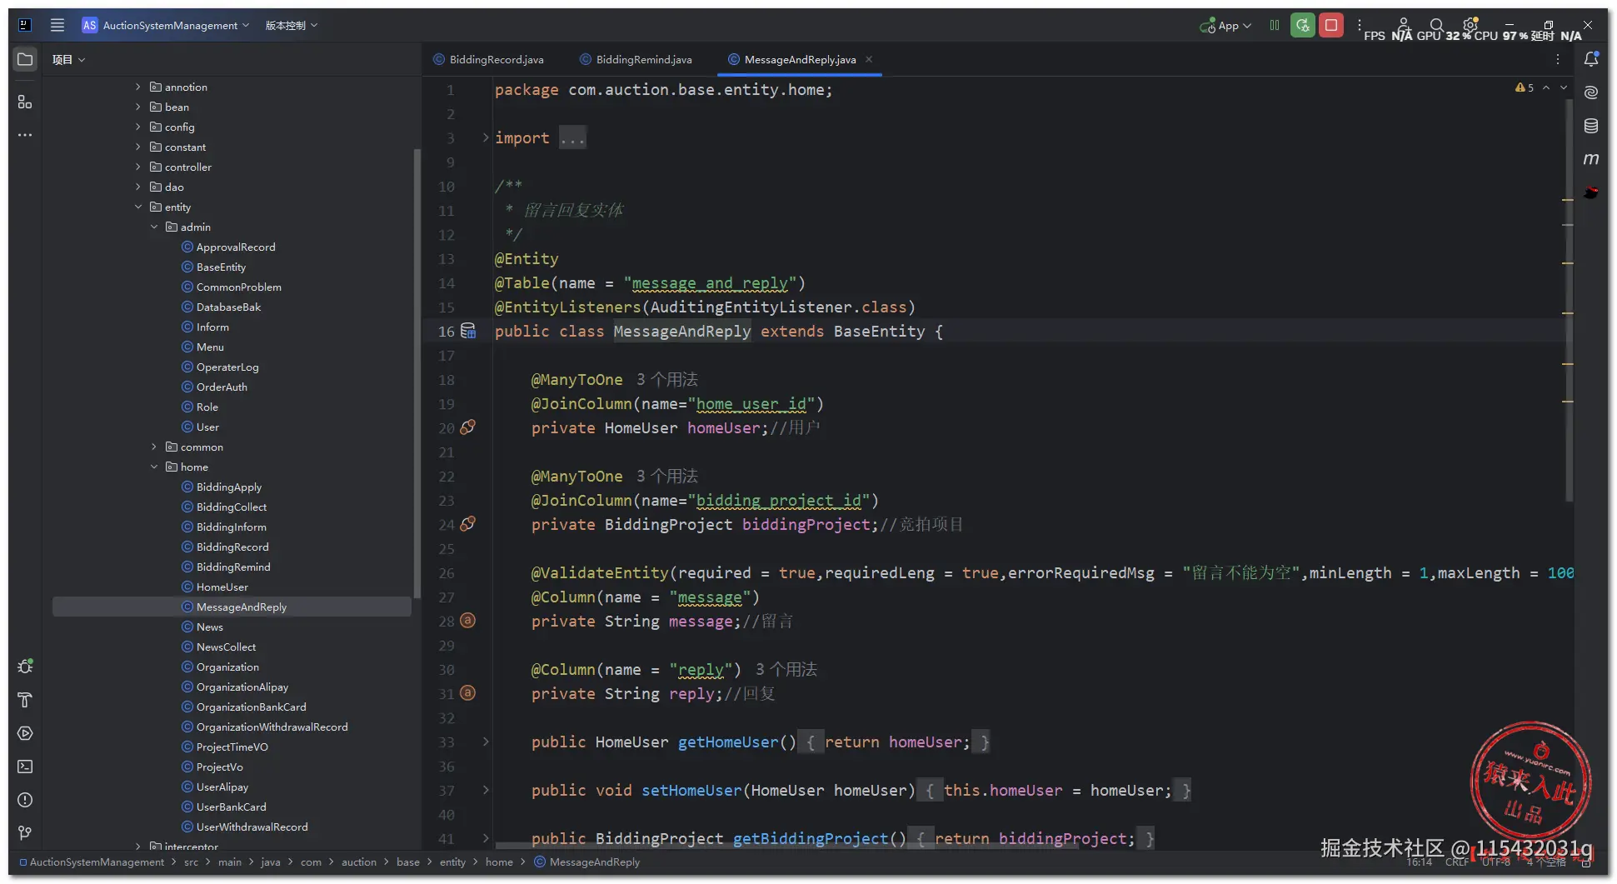
Task: Open the main hamburger menu
Action: point(57,25)
